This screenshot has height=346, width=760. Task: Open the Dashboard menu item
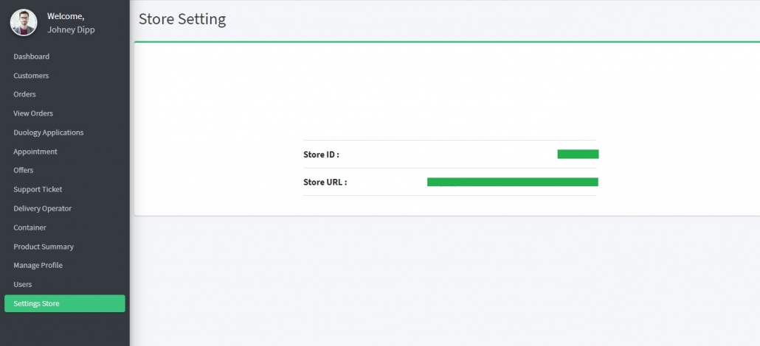[x=32, y=57]
